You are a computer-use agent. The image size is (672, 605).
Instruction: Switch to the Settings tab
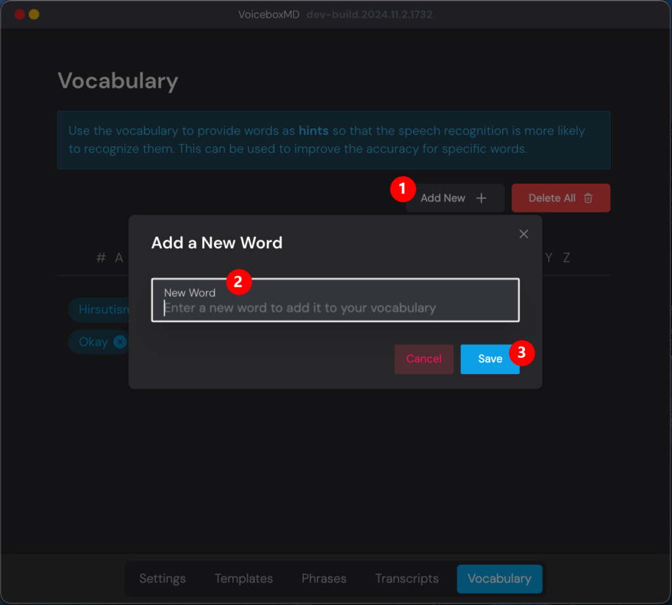pyautogui.click(x=162, y=578)
